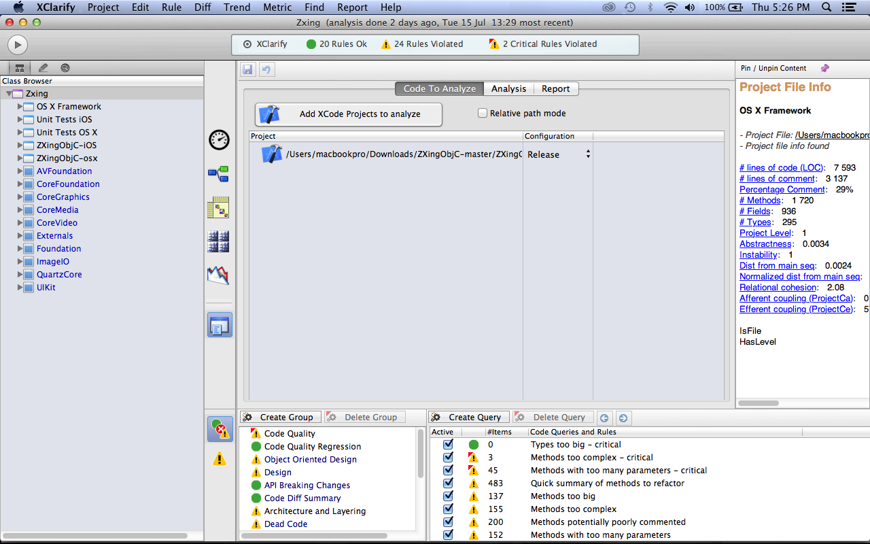Open Spotlight search in menu bar
870x544 pixels.
[827, 7]
